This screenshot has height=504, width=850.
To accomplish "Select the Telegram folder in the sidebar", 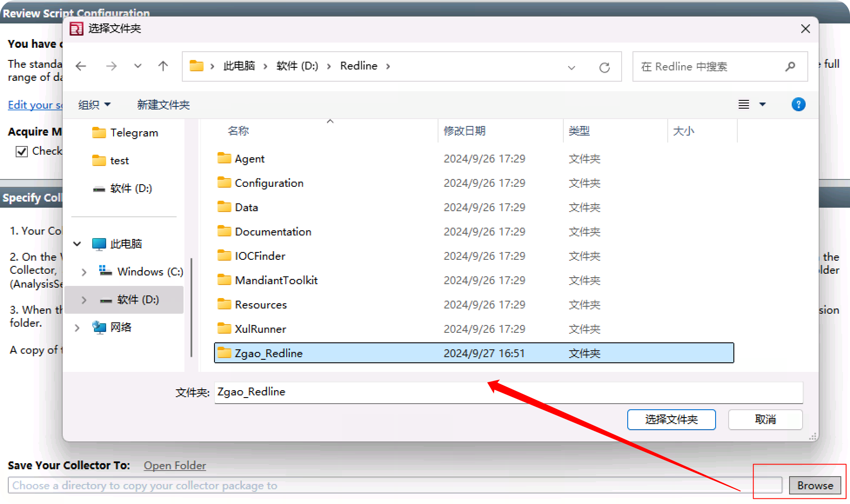I will 134,133.
